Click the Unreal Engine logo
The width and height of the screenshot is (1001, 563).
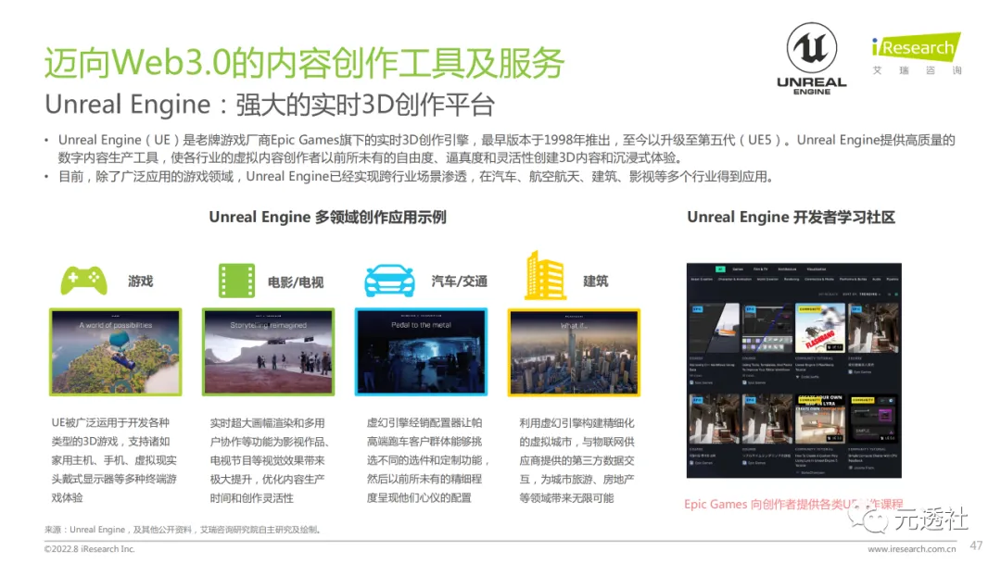pyautogui.click(x=811, y=59)
